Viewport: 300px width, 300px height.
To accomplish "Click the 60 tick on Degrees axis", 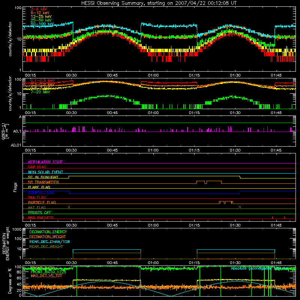I will (x=19, y=278).
